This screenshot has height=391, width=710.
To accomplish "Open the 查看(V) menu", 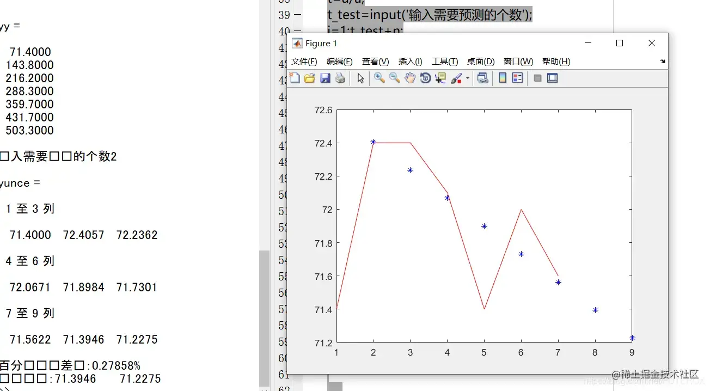I will pos(375,62).
